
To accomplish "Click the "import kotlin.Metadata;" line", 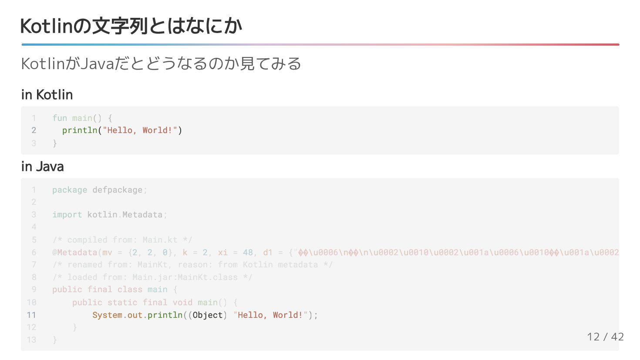I will (x=110, y=215).
